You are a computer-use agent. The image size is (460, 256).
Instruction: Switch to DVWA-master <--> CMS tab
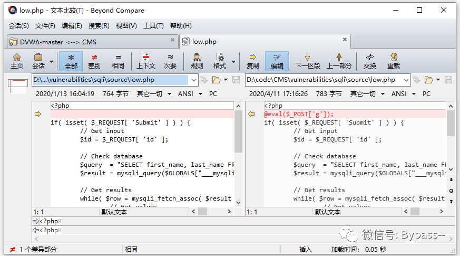coord(92,42)
